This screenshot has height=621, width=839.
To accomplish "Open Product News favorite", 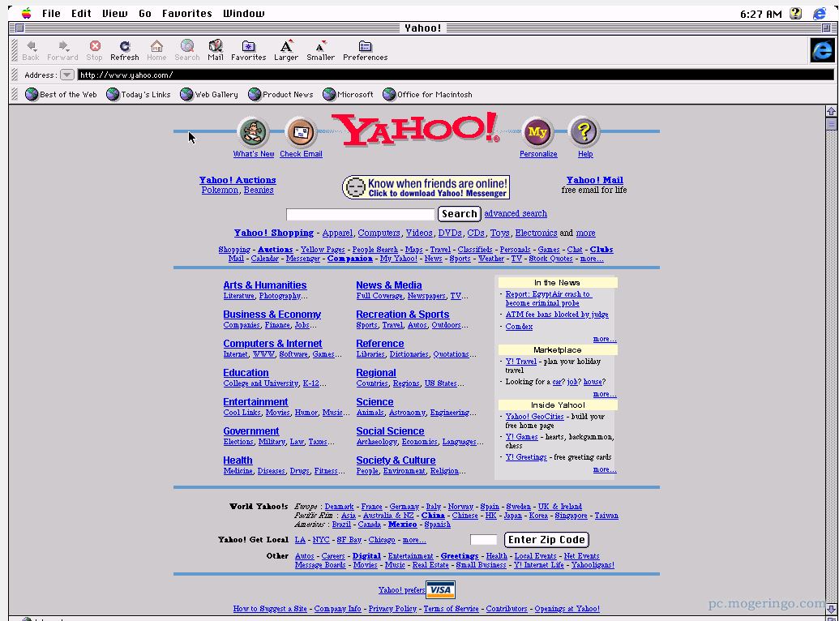I will click(x=281, y=94).
